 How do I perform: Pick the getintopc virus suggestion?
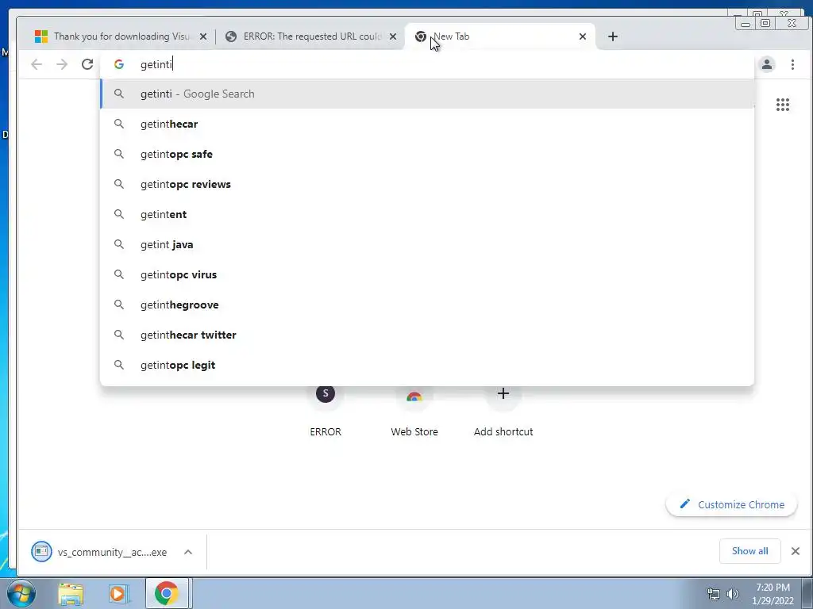pos(427,274)
